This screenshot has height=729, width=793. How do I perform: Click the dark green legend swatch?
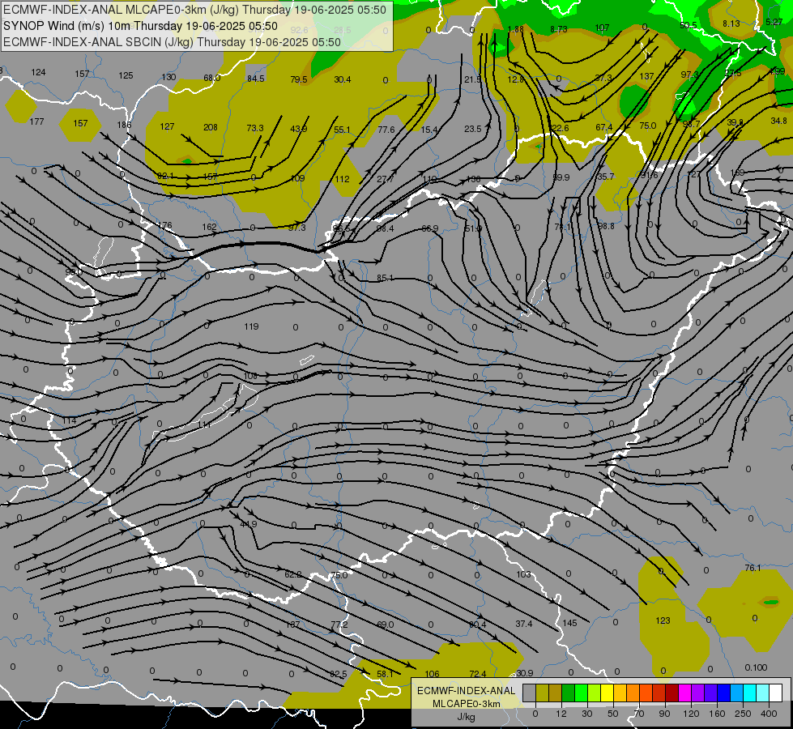coord(569,693)
